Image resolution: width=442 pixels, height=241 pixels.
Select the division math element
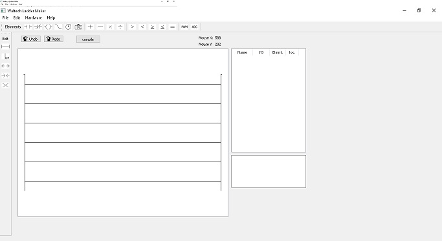(x=120, y=26)
